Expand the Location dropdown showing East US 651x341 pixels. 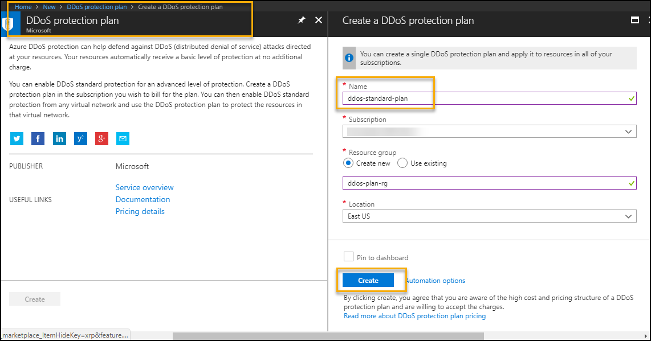click(x=490, y=216)
